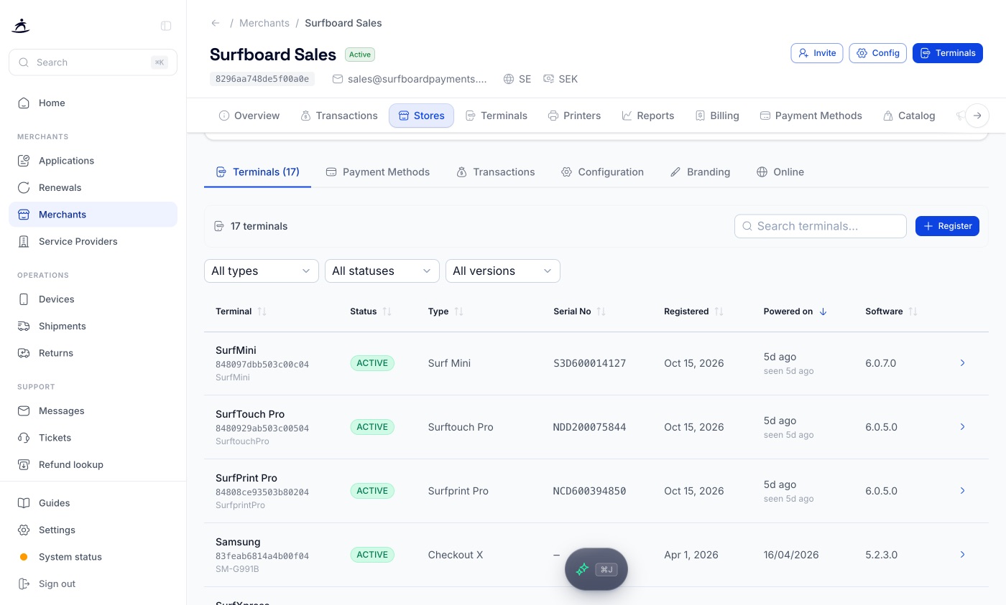Open the Printers tab
The image size is (1006, 605).
point(574,116)
